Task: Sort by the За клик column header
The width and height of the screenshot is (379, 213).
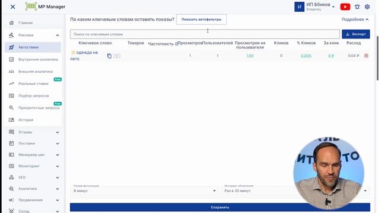Action: tap(331, 43)
